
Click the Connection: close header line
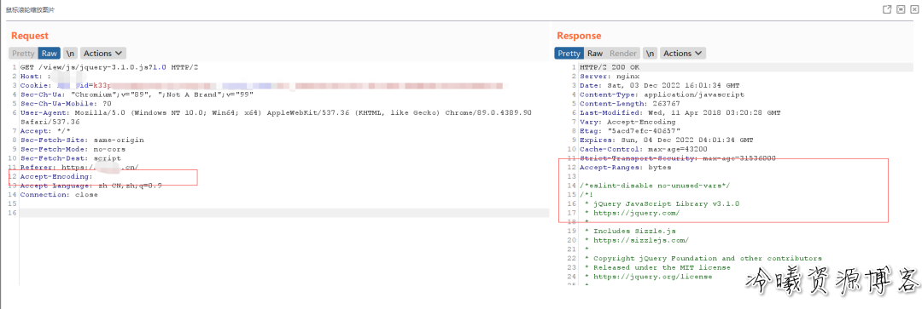[59, 195]
